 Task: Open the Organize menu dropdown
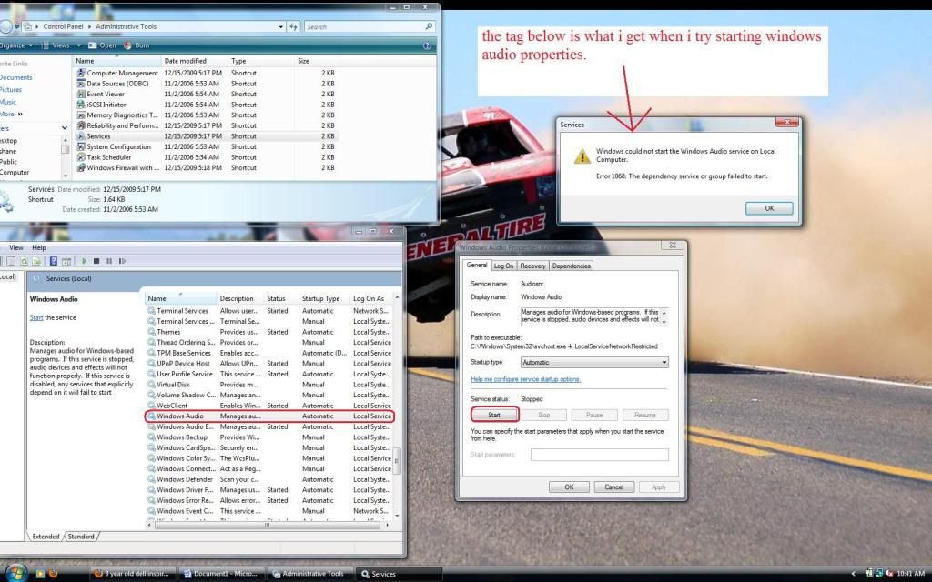coord(15,45)
